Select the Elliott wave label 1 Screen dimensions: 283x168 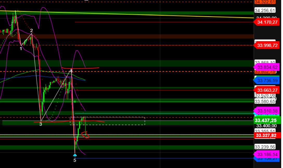coord(21,49)
